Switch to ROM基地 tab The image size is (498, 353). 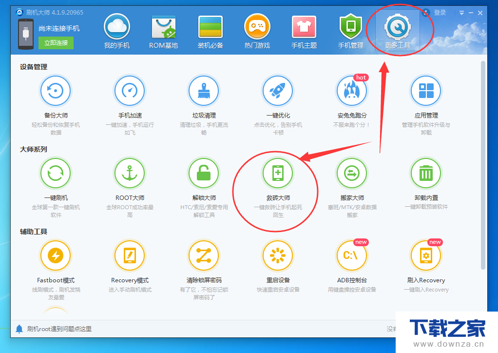164,31
